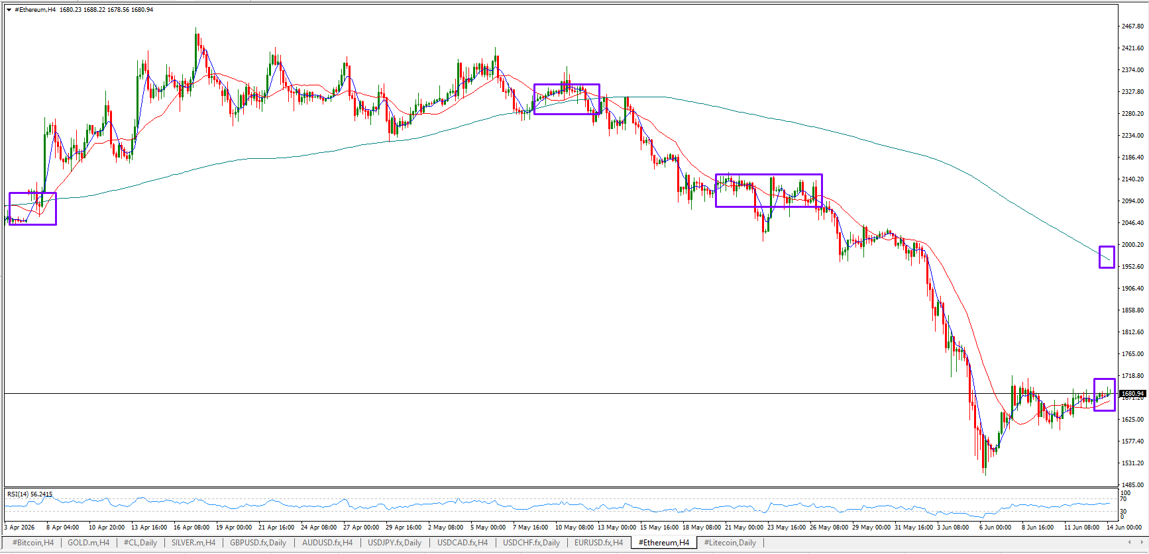The image size is (1149, 554).
Task: Click the 2000.20 price scale value
Action: (1132, 245)
